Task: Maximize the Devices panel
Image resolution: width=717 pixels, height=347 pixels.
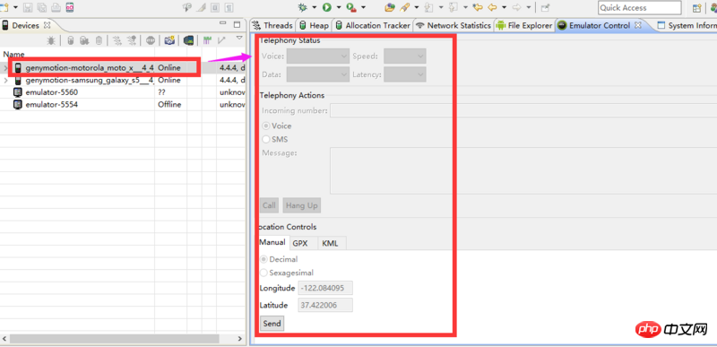Action: click(237, 24)
